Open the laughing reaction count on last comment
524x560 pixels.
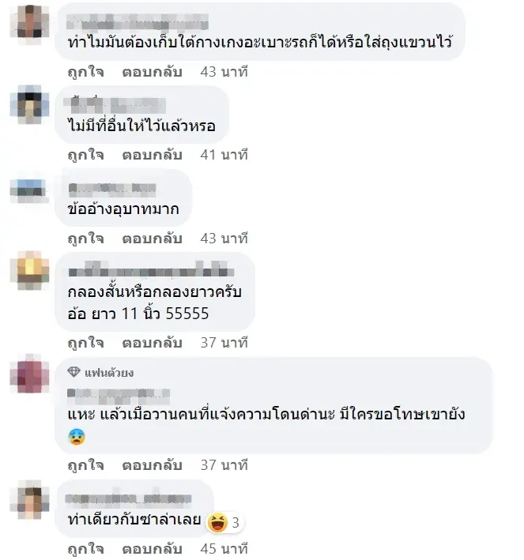(225, 523)
